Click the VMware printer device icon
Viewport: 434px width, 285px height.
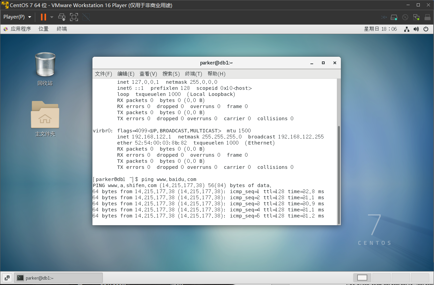[x=427, y=17]
